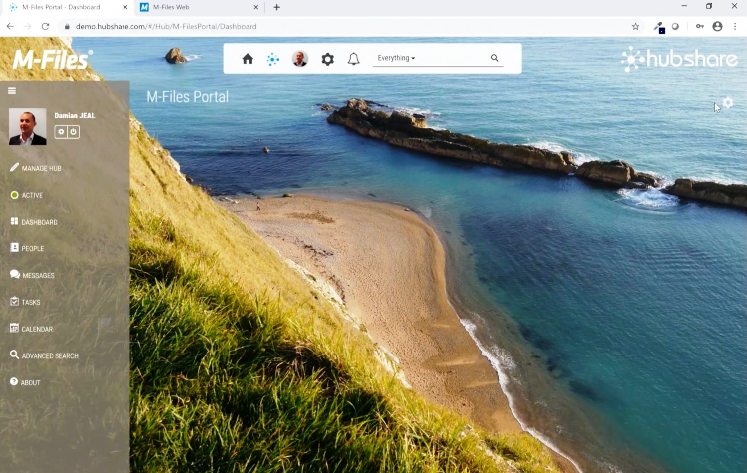Click the M-Files Portal heading

click(188, 96)
